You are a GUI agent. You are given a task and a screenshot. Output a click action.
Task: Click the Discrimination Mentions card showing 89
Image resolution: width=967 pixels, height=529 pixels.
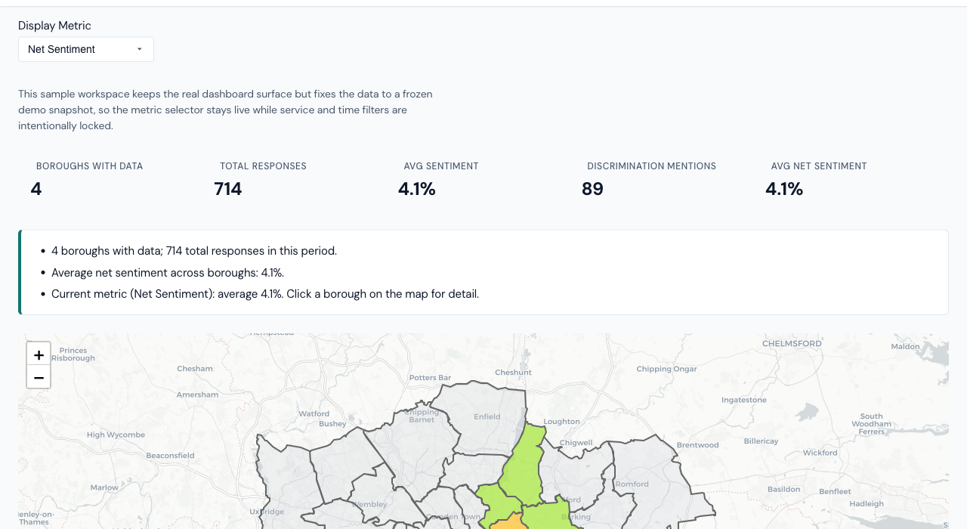(x=651, y=179)
